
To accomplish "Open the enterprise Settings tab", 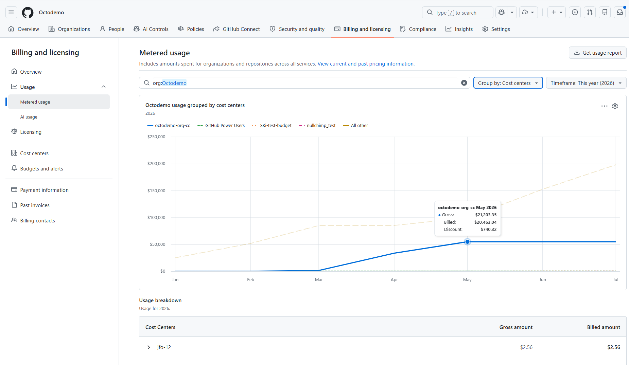I will (496, 29).
